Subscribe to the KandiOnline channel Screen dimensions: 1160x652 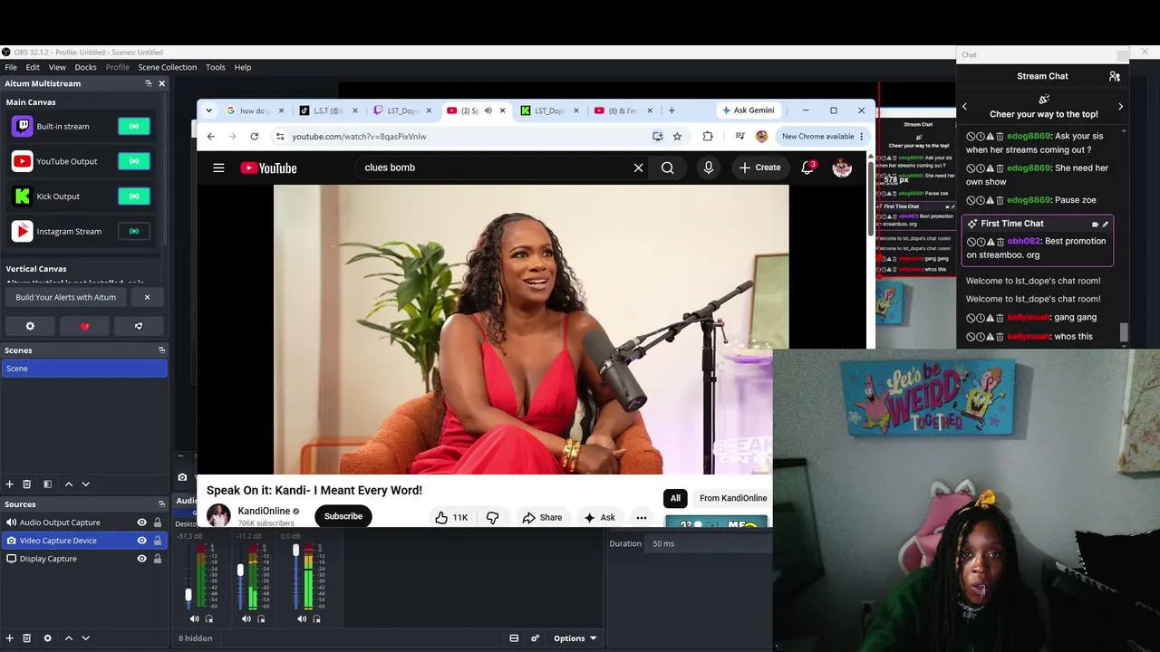pos(343,516)
